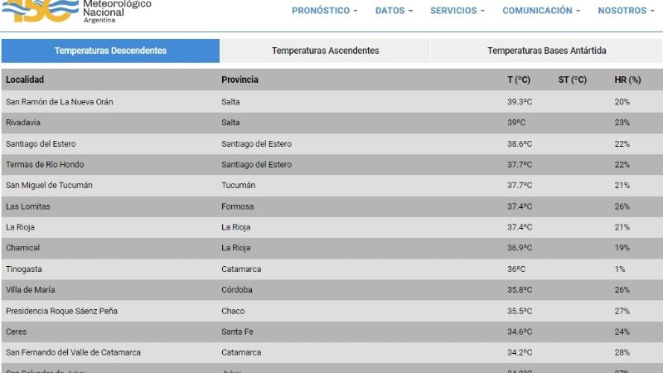This screenshot has width=663, height=373.
Task: Click La Rioja in Localidad column
Action: coord(20,227)
